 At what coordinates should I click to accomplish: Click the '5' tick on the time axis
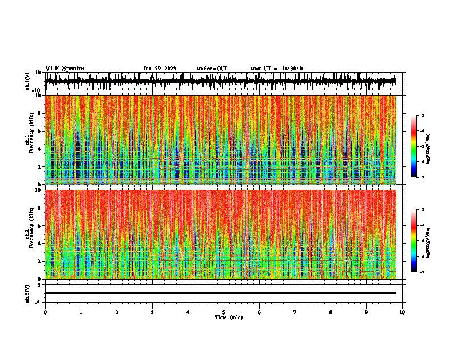224,312
